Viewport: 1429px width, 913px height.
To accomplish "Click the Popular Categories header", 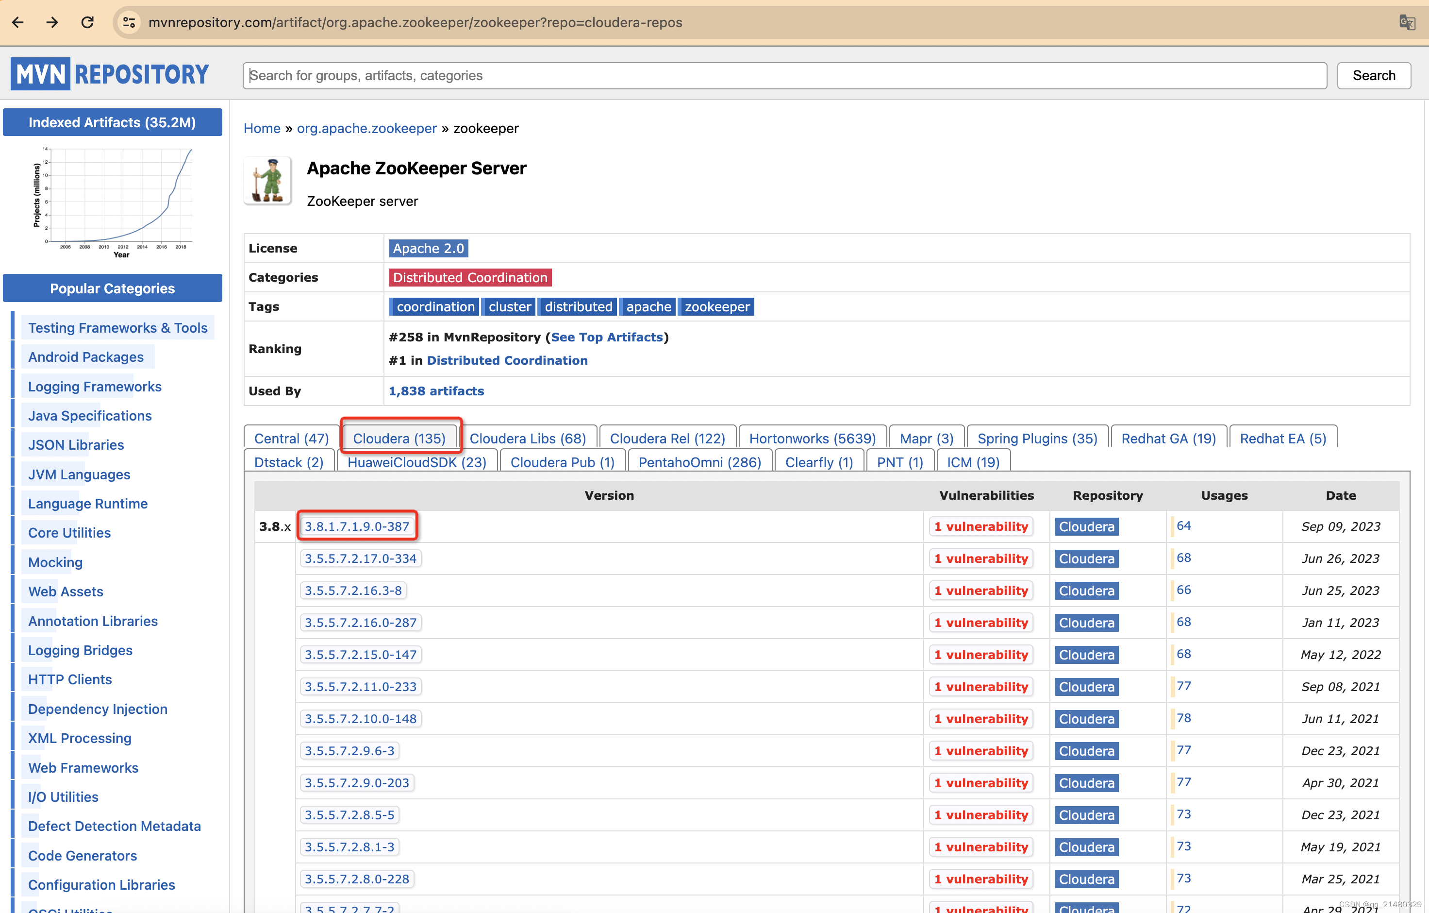I will tap(113, 288).
